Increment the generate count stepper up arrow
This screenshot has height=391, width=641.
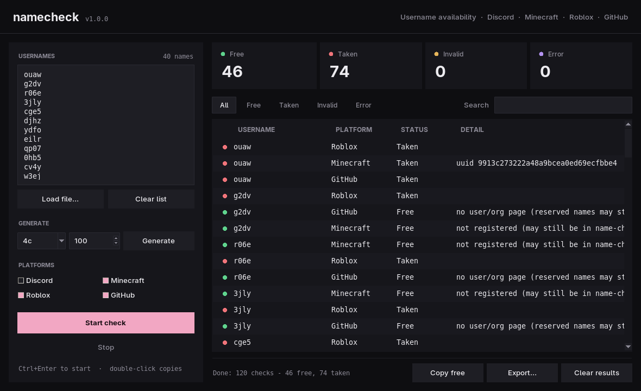[116, 238]
